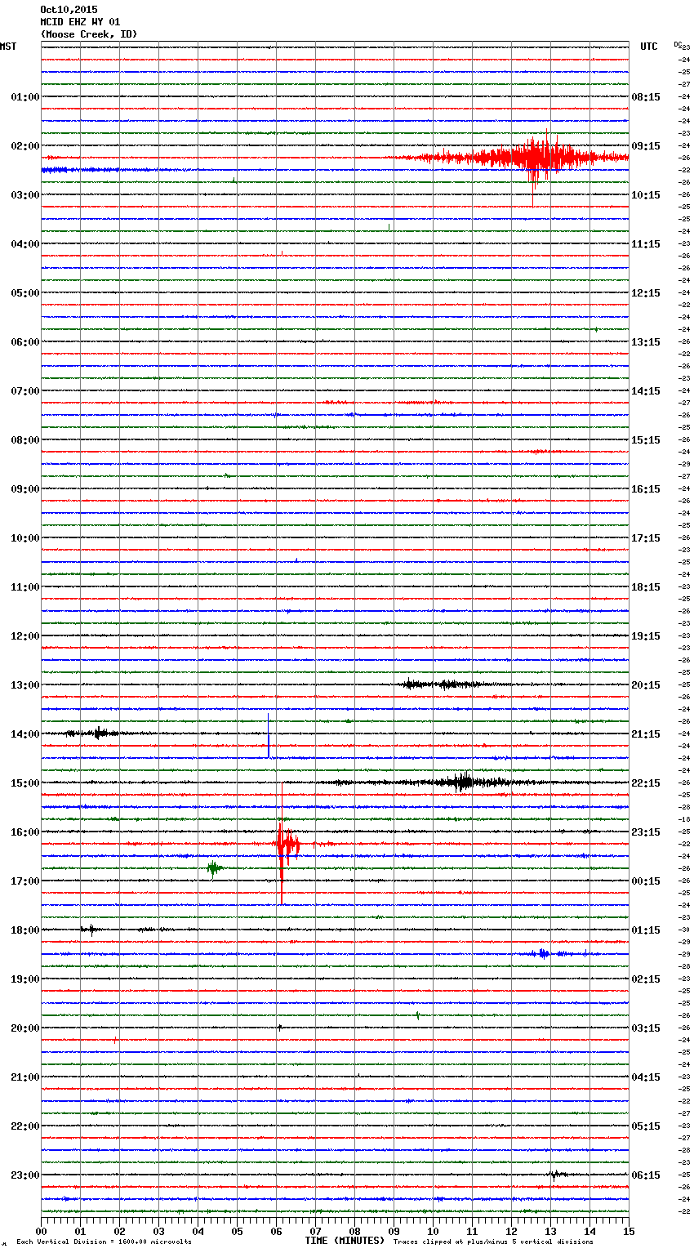This screenshot has height=1253, width=694.
Task: Click the UTC time label "22:15"
Action: [646, 783]
